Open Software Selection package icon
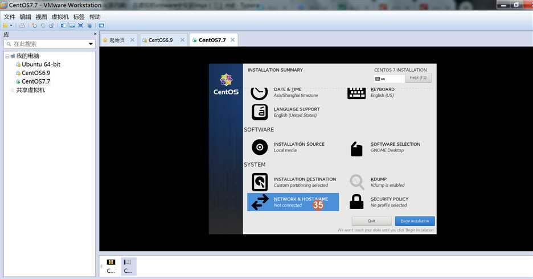 click(x=356, y=149)
